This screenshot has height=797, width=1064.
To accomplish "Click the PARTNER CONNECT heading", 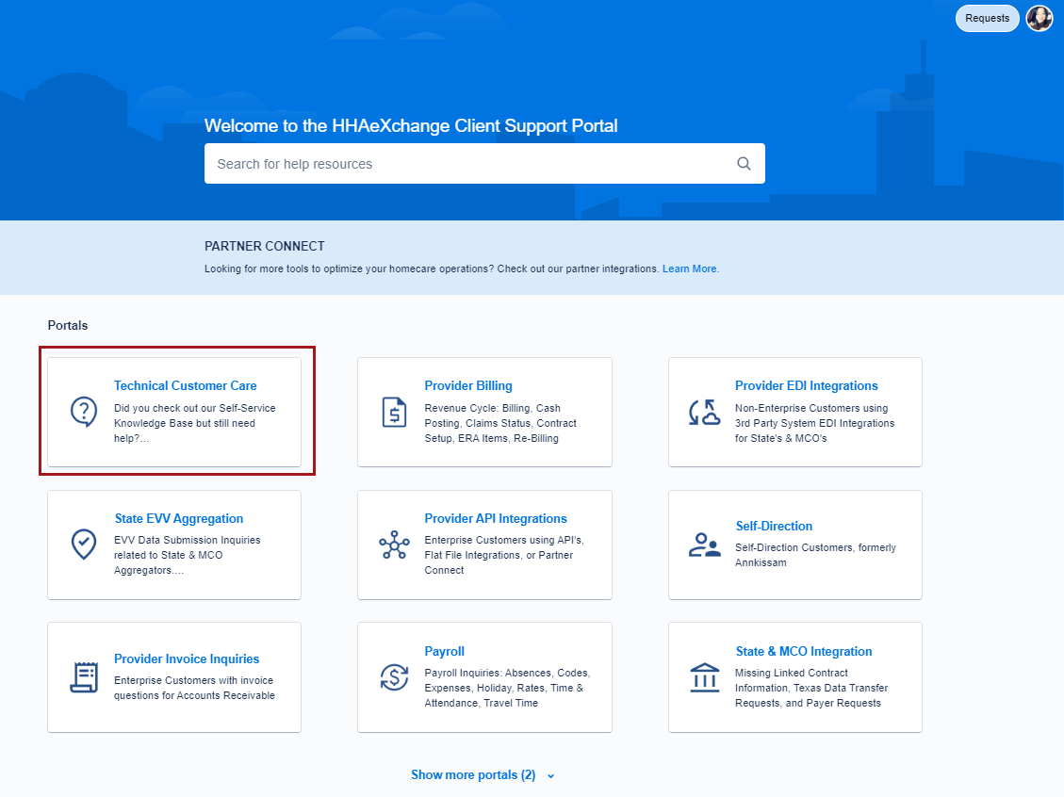I will [x=265, y=246].
